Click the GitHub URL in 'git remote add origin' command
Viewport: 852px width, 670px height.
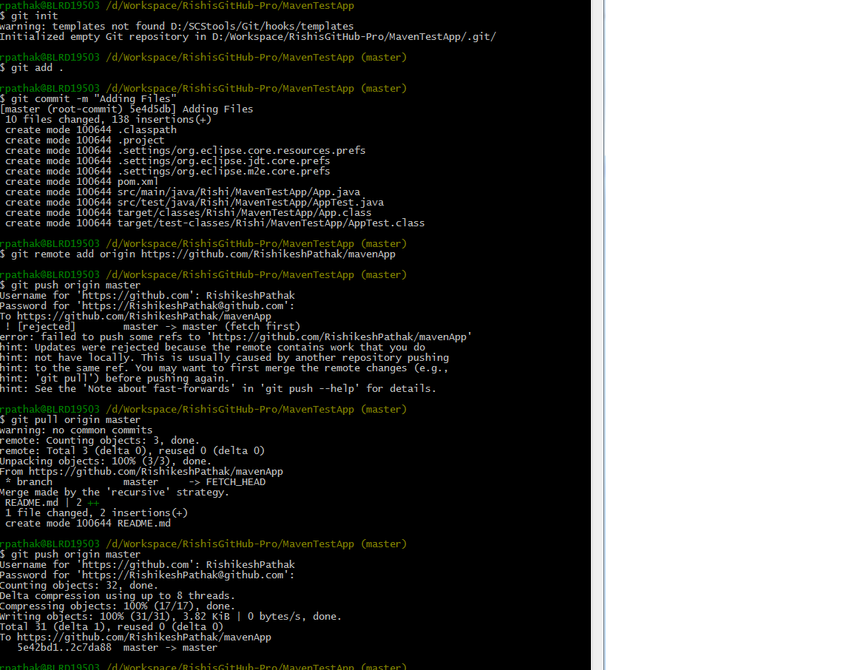(x=268, y=254)
